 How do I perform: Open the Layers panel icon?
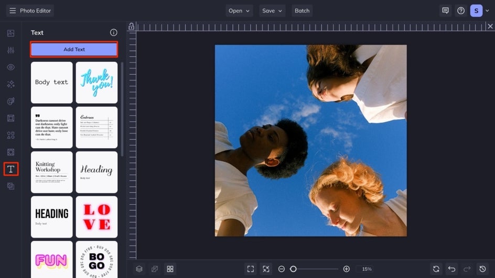click(x=139, y=269)
